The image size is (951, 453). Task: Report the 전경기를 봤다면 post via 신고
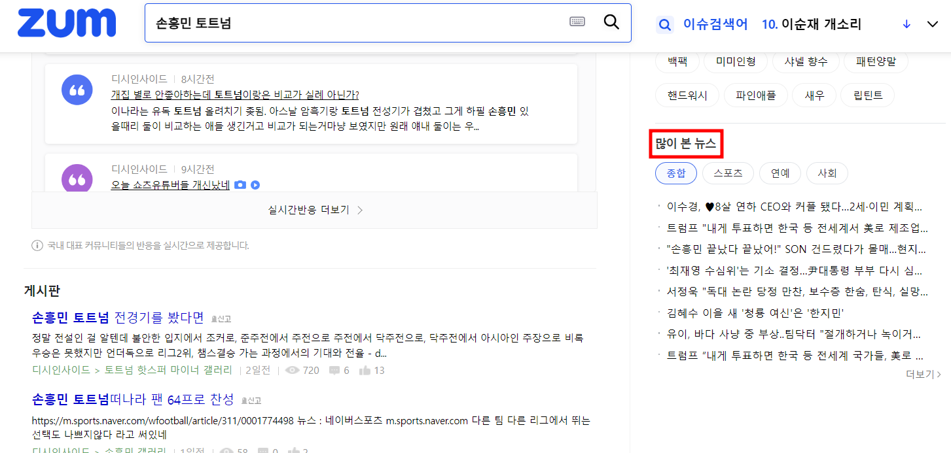pos(221,319)
